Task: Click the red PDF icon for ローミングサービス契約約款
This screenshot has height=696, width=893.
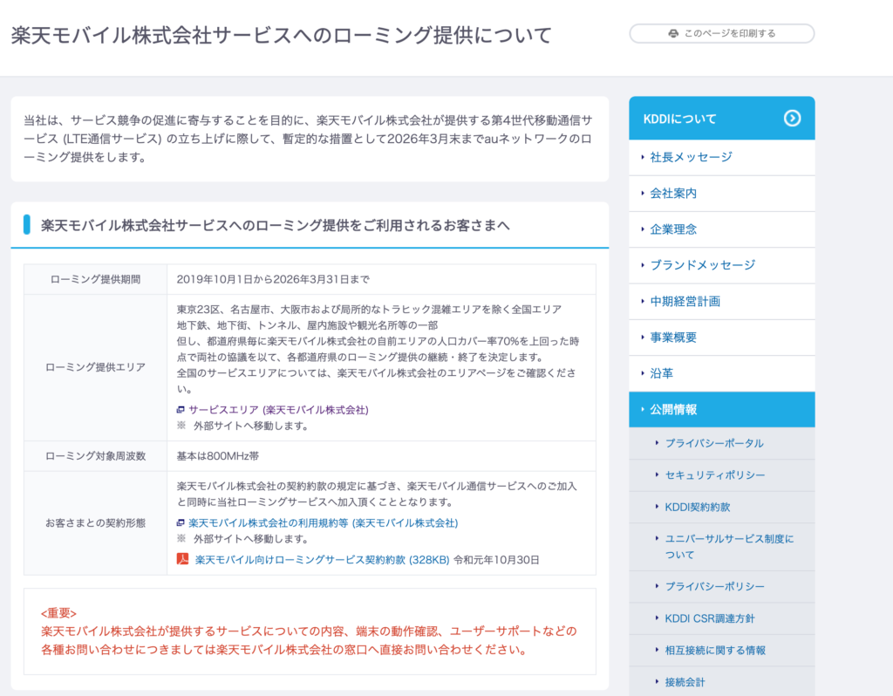Action: [182, 559]
